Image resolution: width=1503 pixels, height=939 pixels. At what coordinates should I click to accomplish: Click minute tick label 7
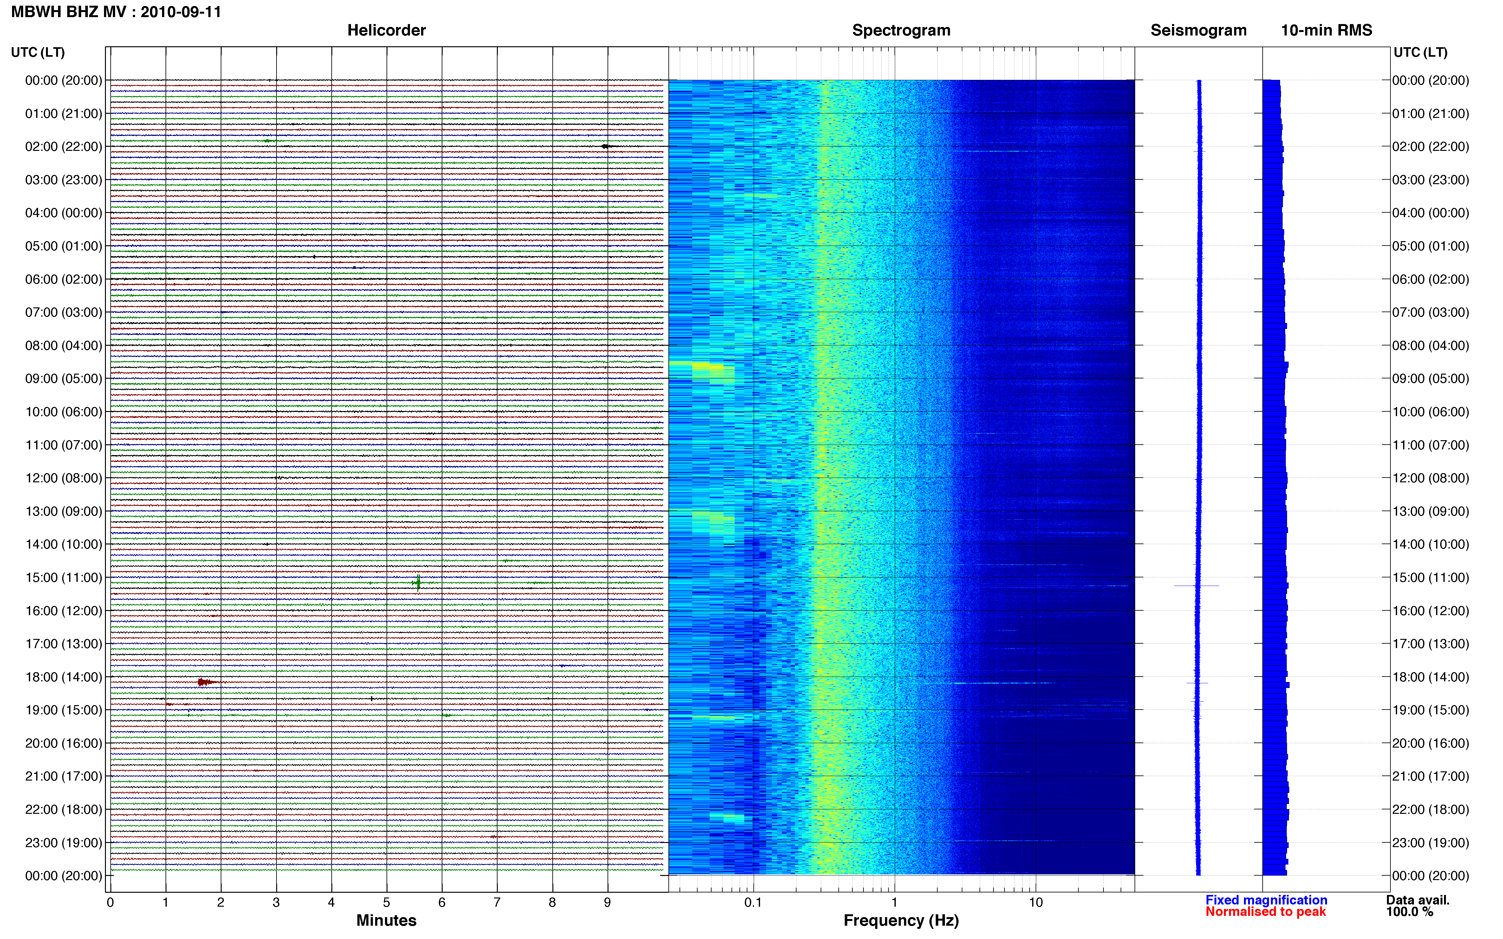pyautogui.click(x=497, y=902)
